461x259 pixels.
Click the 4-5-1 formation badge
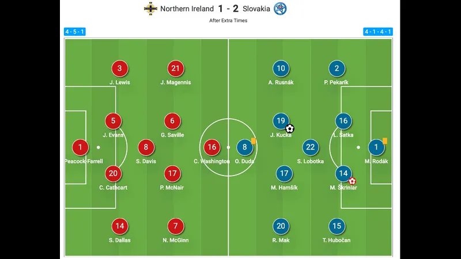[75, 32]
